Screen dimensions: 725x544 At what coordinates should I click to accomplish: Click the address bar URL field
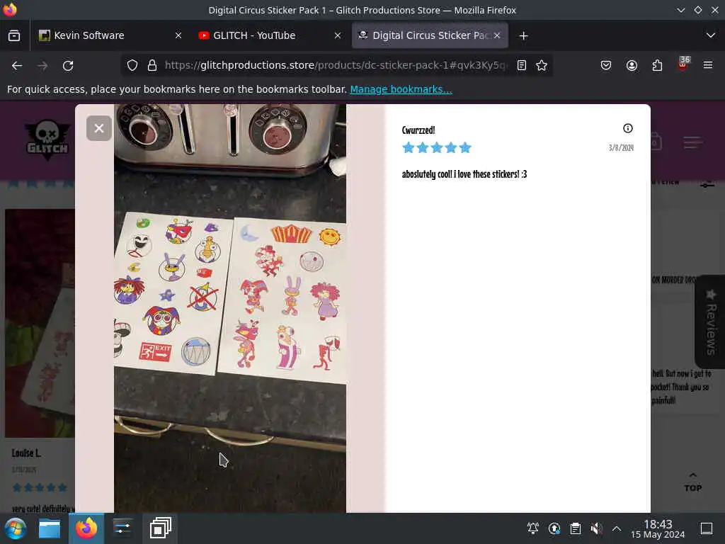(335, 66)
